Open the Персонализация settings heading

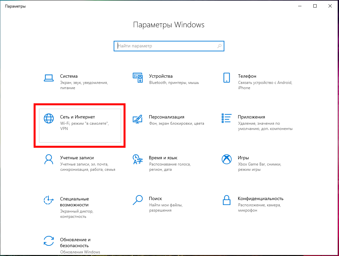tap(166, 117)
